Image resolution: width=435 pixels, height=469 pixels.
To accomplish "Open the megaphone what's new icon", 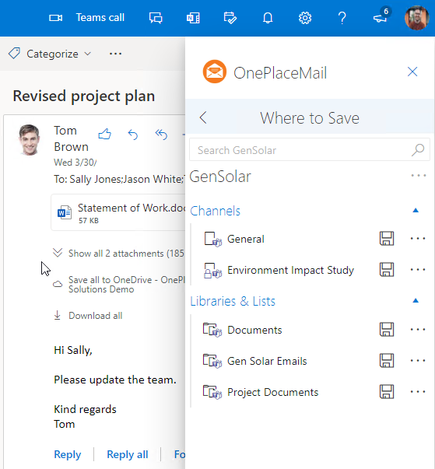I will pyautogui.click(x=380, y=17).
